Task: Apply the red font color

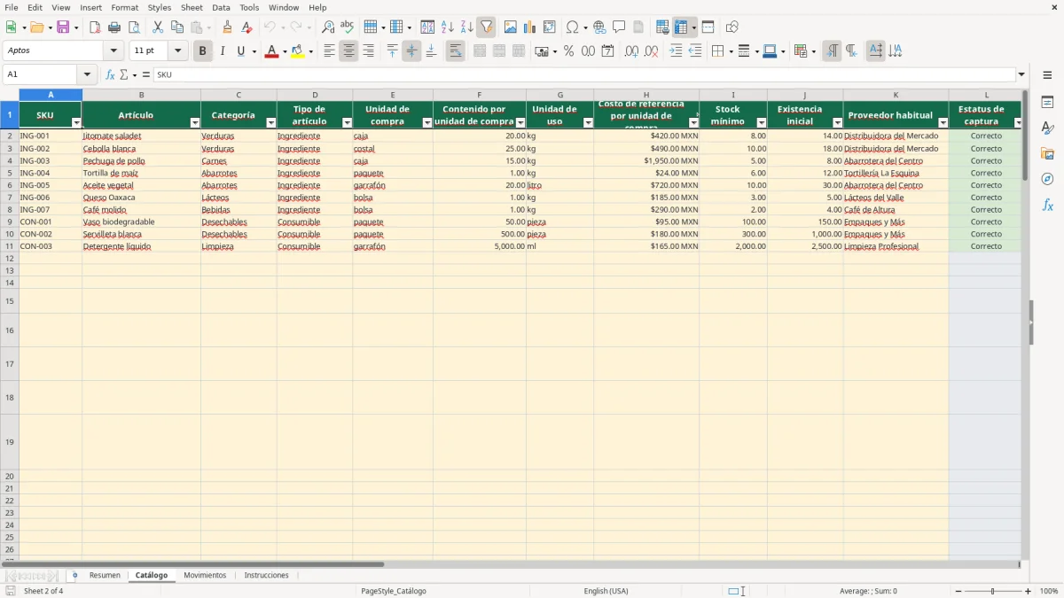Action: coord(270,51)
